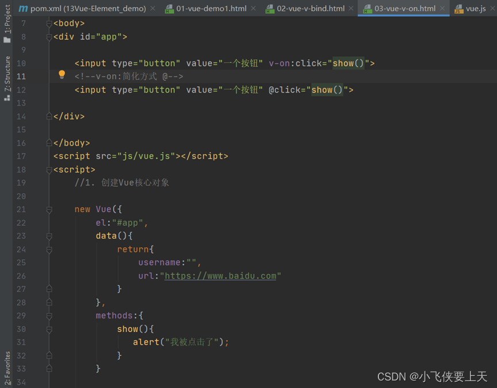Open the Project tool window
The image size is (497, 388).
tap(7, 24)
